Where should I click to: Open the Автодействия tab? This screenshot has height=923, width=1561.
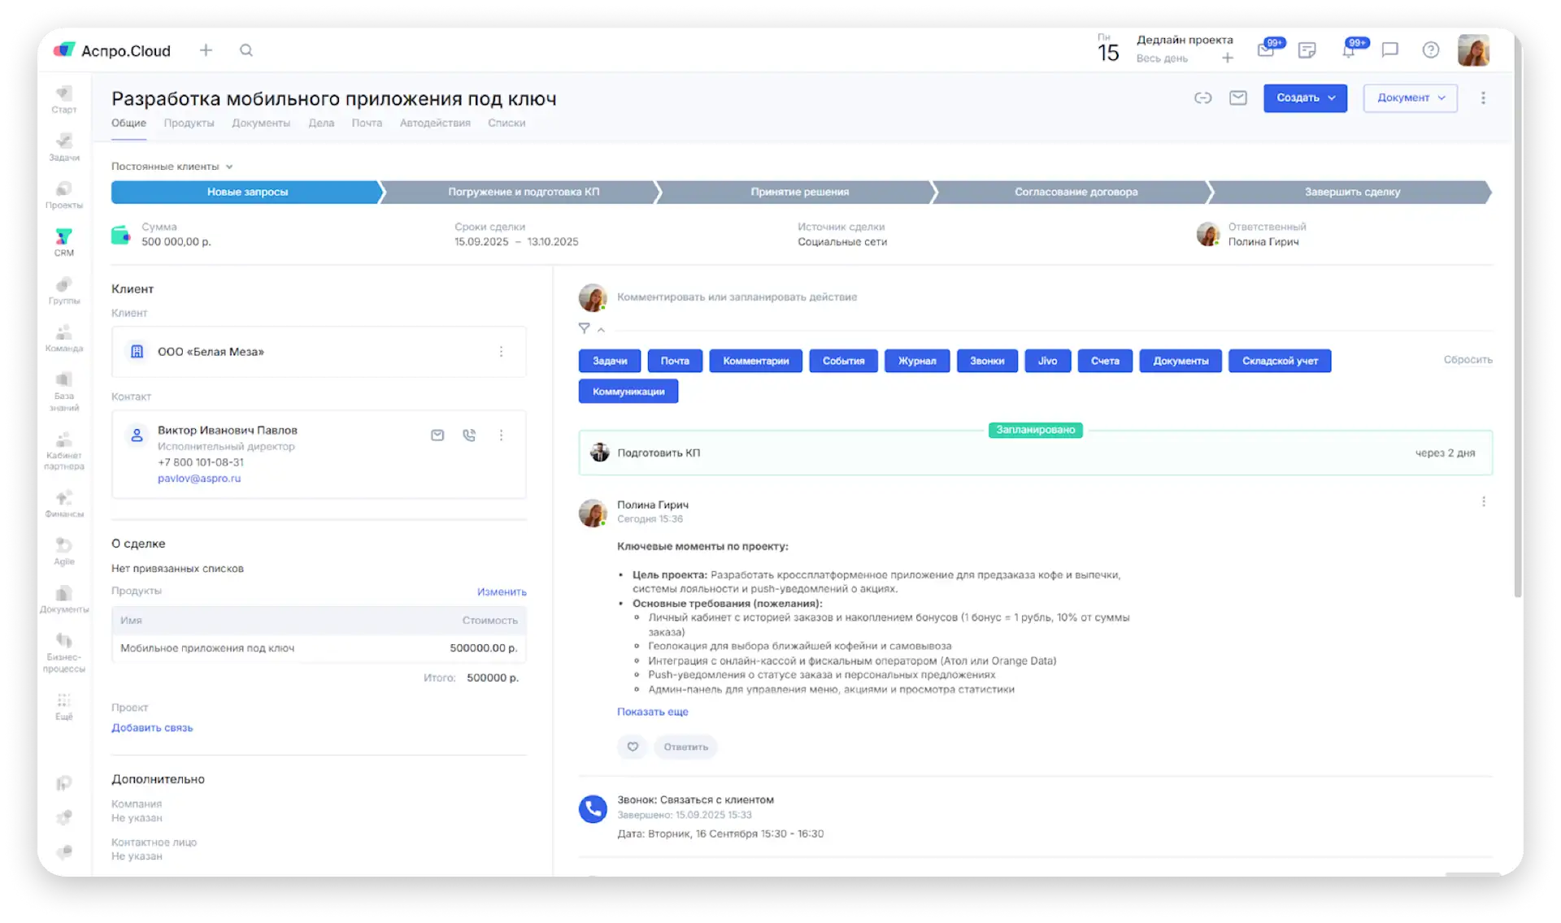pos(435,123)
